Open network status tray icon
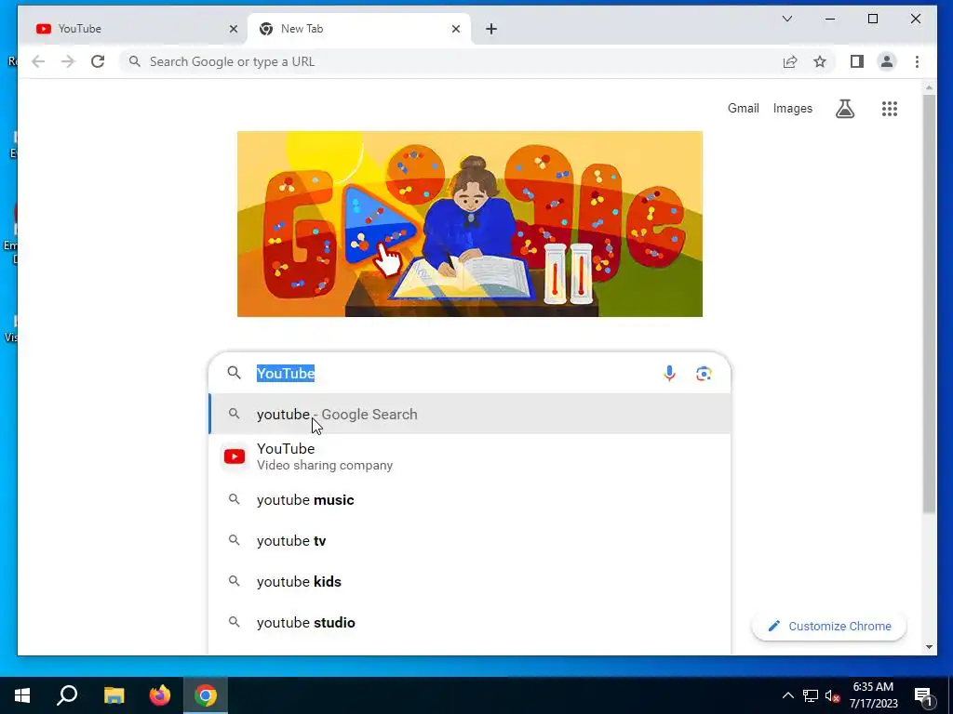This screenshot has width=953, height=714. click(811, 695)
